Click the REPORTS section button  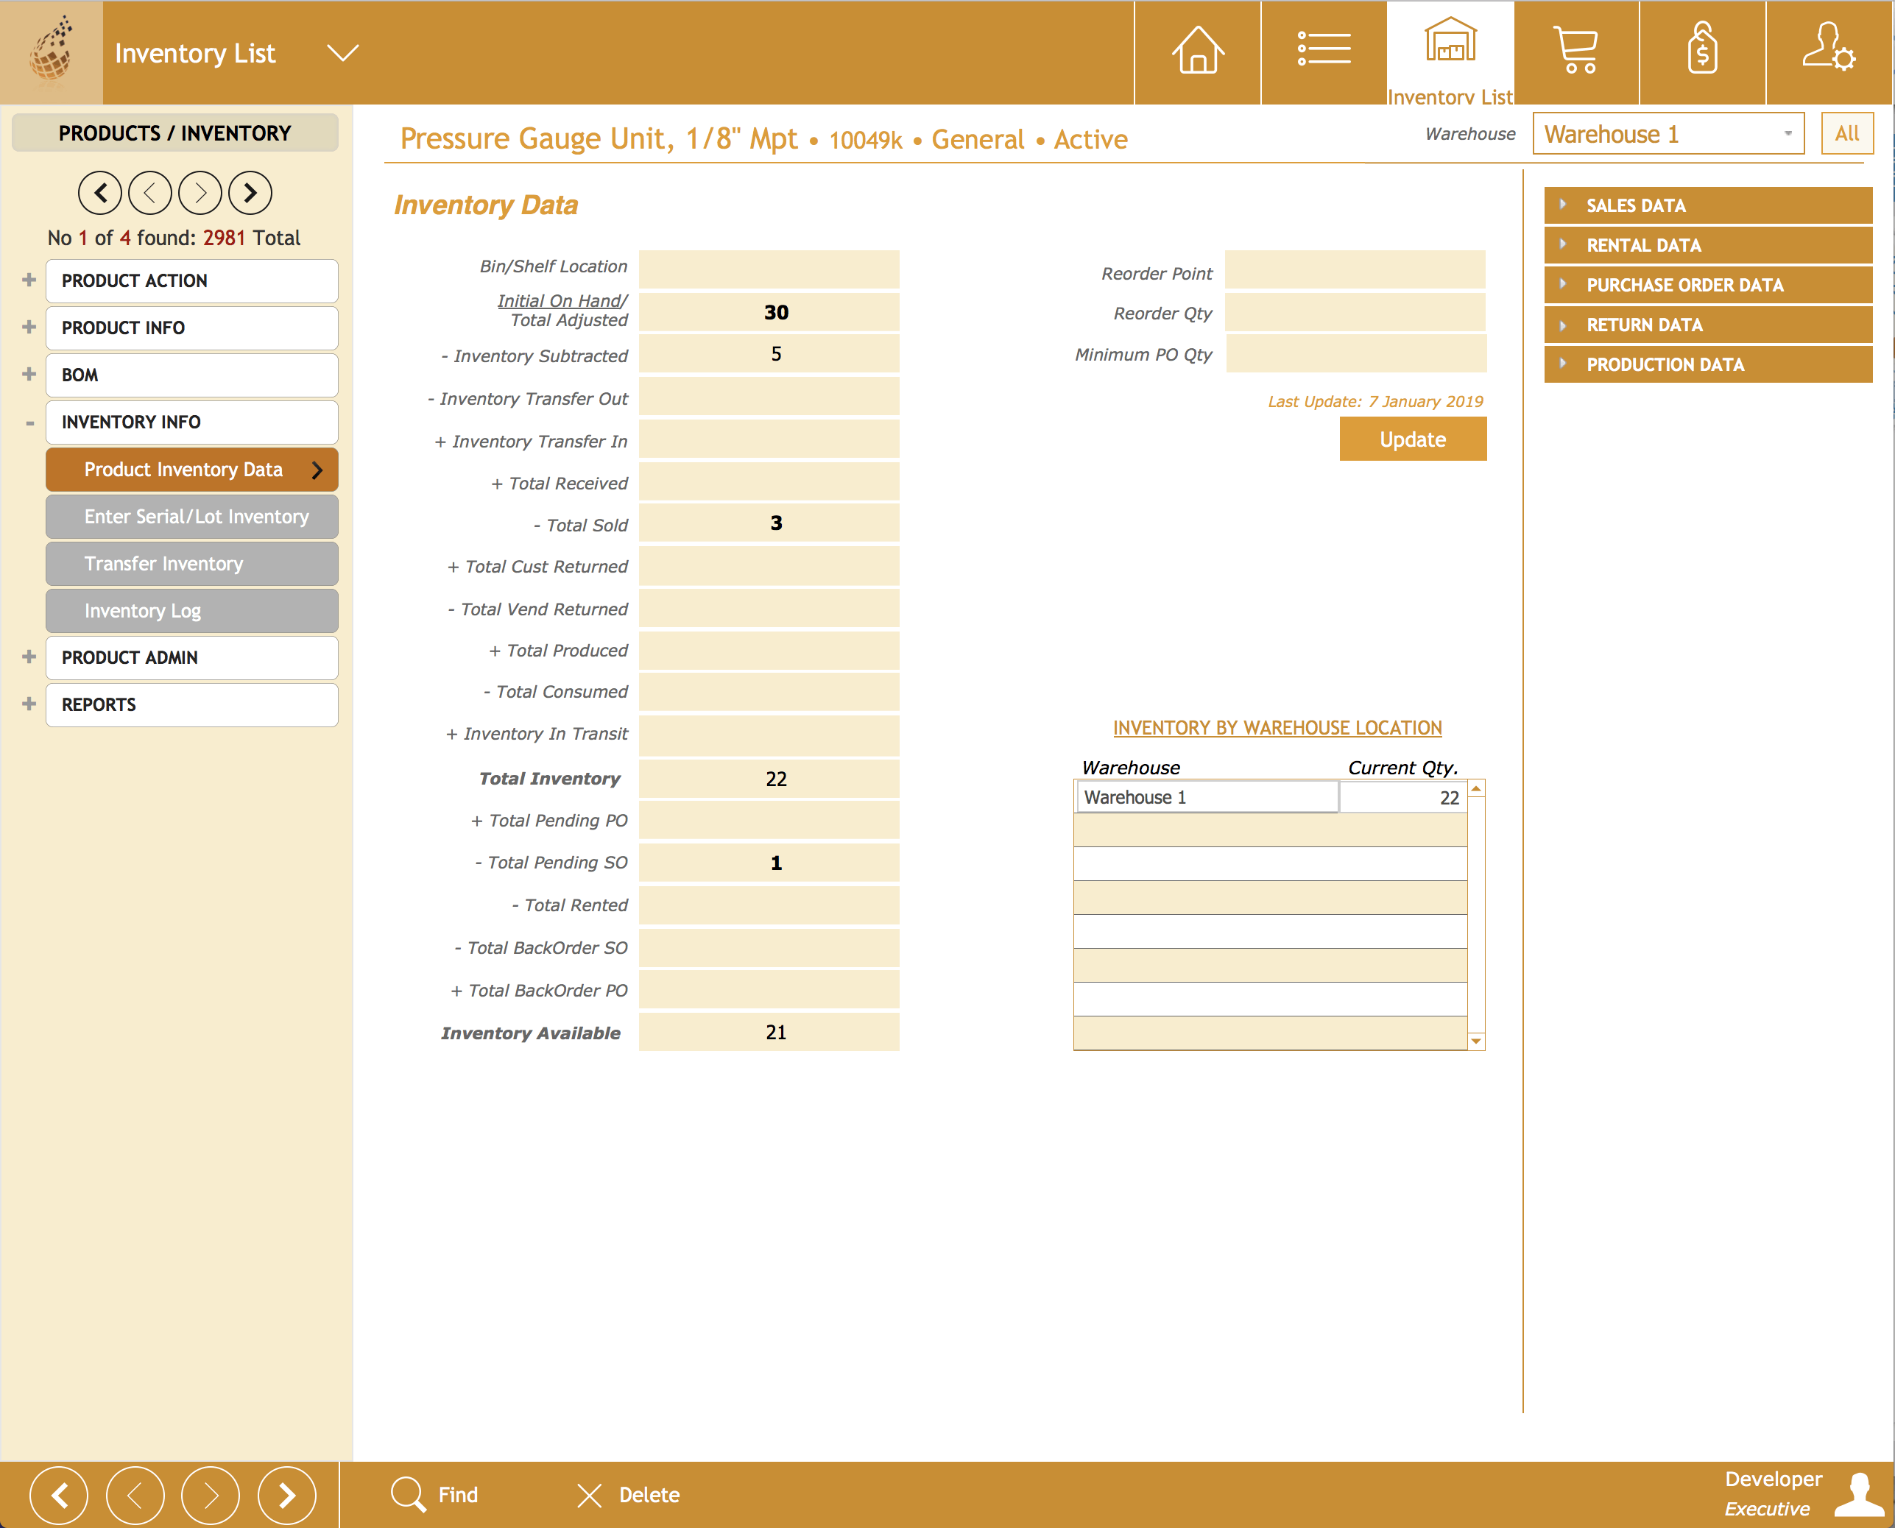pos(192,704)
